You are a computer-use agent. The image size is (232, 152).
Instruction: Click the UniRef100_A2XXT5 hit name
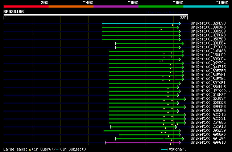click(x=208, y=115)
